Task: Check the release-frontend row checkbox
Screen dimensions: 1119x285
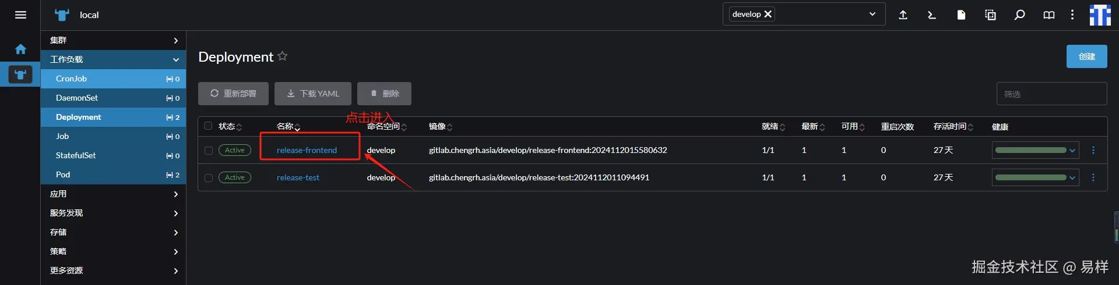Action: (209, 151)
